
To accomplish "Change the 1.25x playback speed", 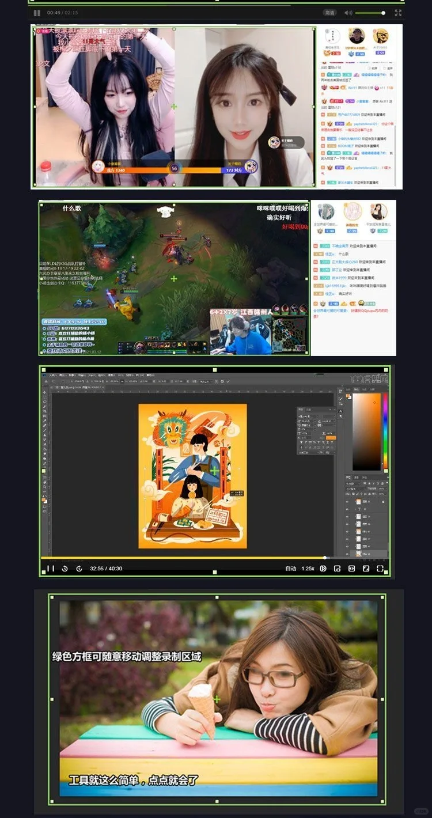I will point(308,569).
